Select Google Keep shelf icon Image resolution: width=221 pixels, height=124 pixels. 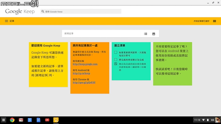click(x=56, y=120)
